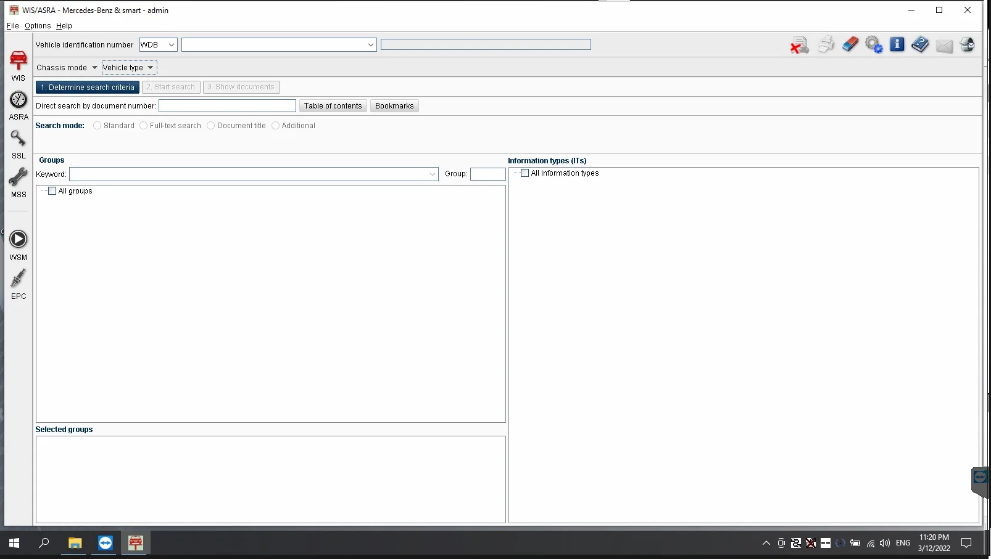
Task: Expand the vehicle identification number combo box
Action: point(370,45)
